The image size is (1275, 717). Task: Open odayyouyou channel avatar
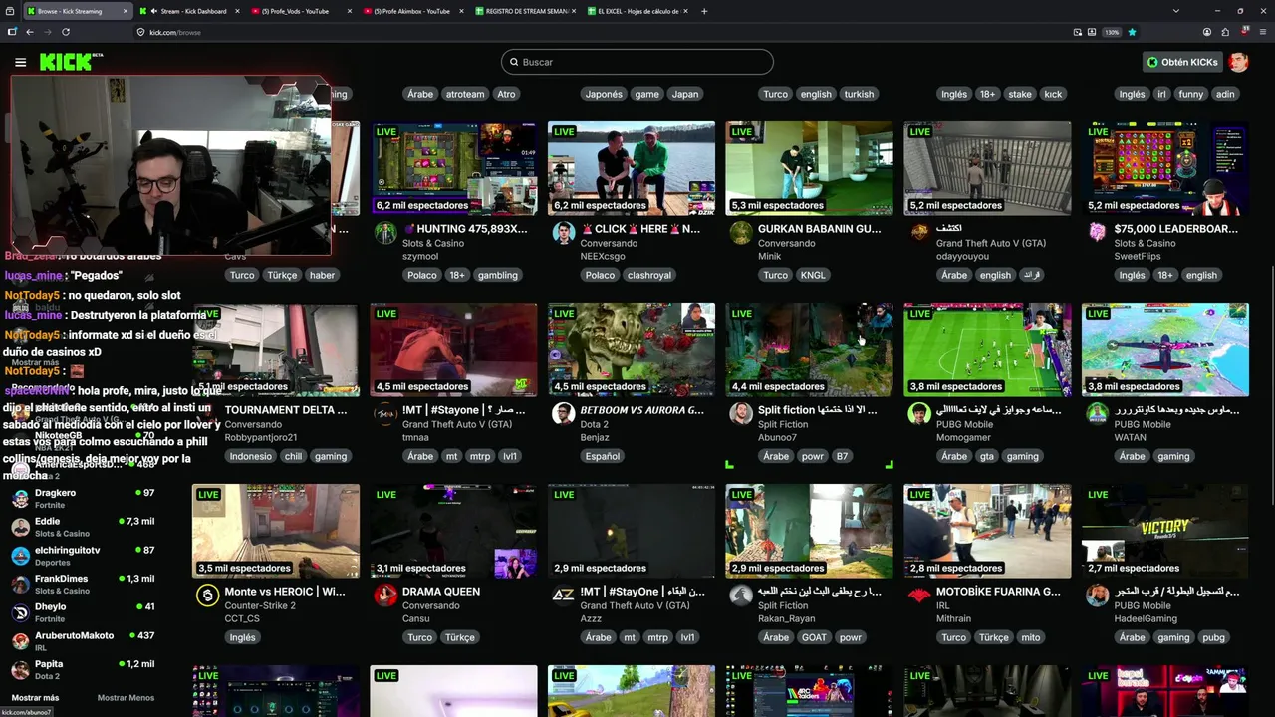(x=919, y=233)
